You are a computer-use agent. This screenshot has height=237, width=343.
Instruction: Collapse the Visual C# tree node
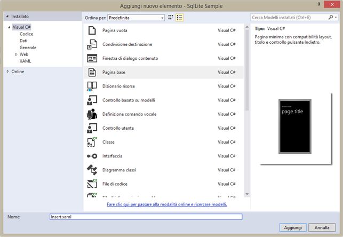coord(8,27)
